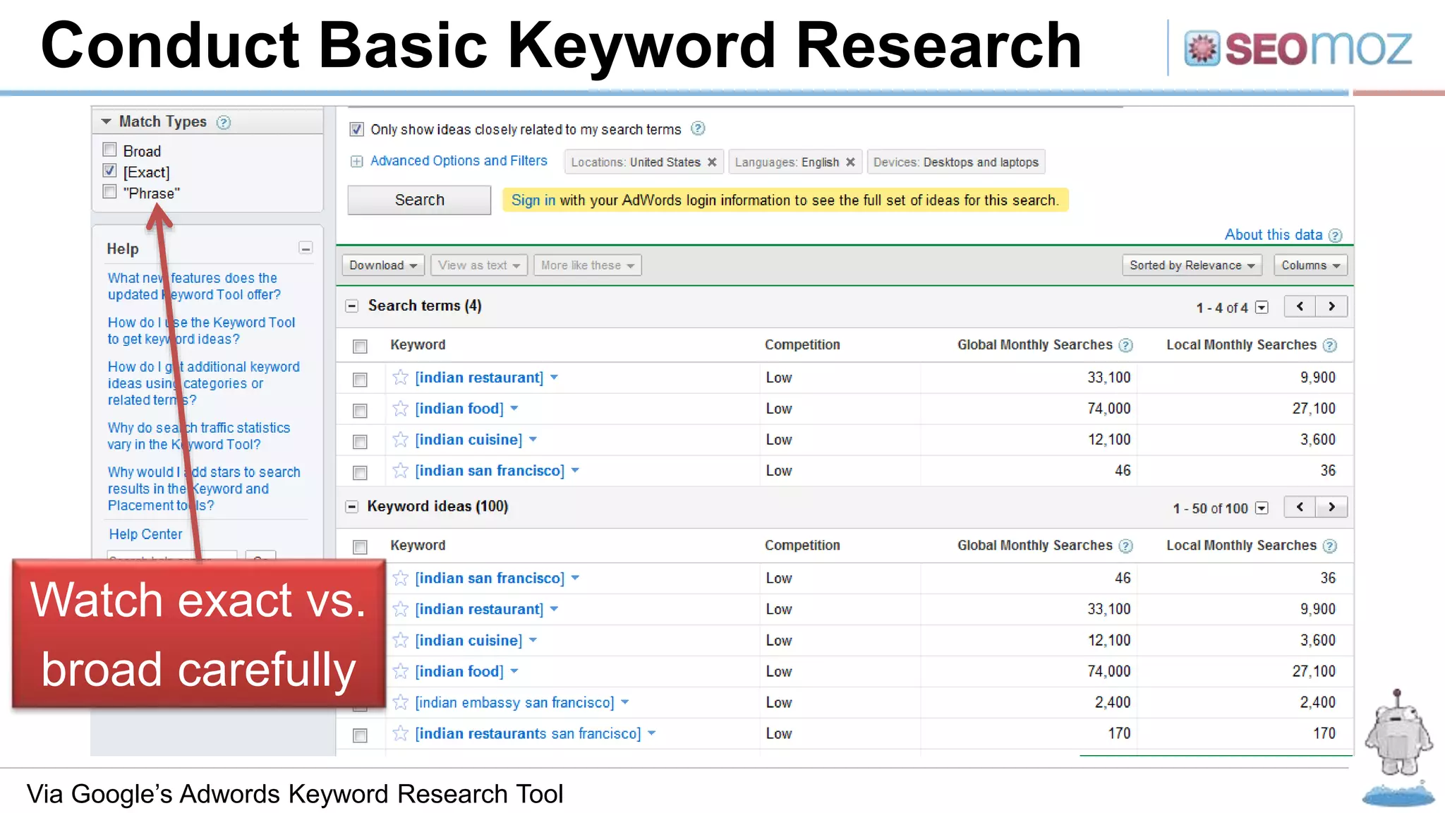Star [indian restaurant] in Keyword ideas
Screen dimensions: 1445x813
coord(400,609)
